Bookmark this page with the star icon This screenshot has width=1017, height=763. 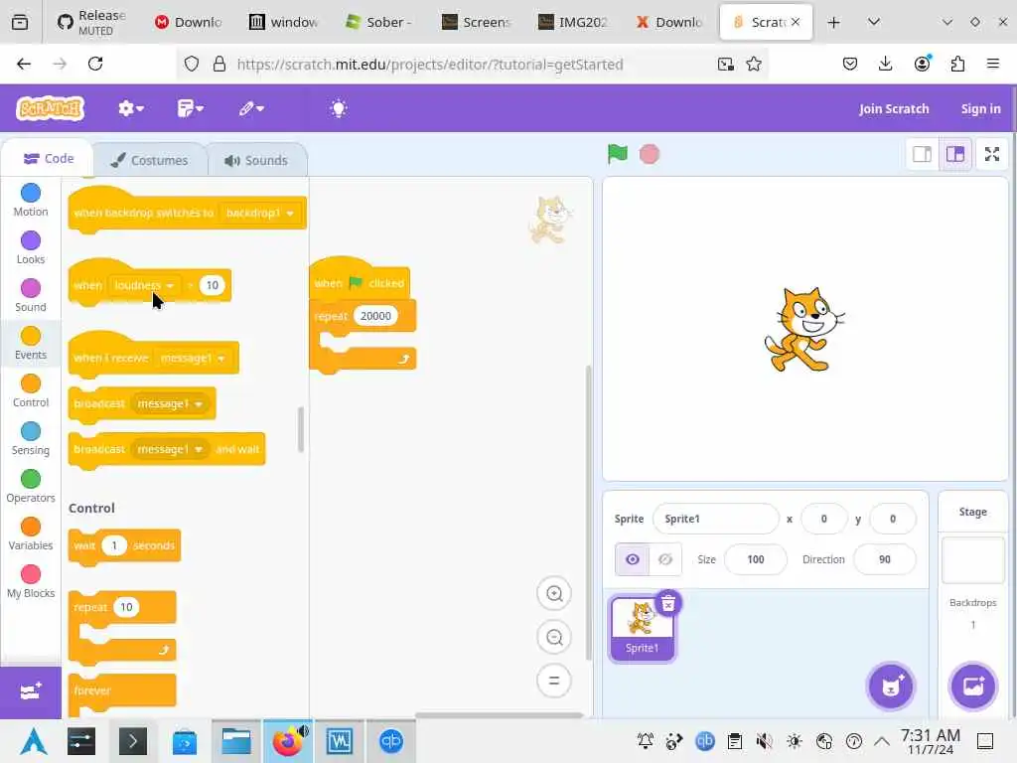pyautogui.click(x=753, y=64)
